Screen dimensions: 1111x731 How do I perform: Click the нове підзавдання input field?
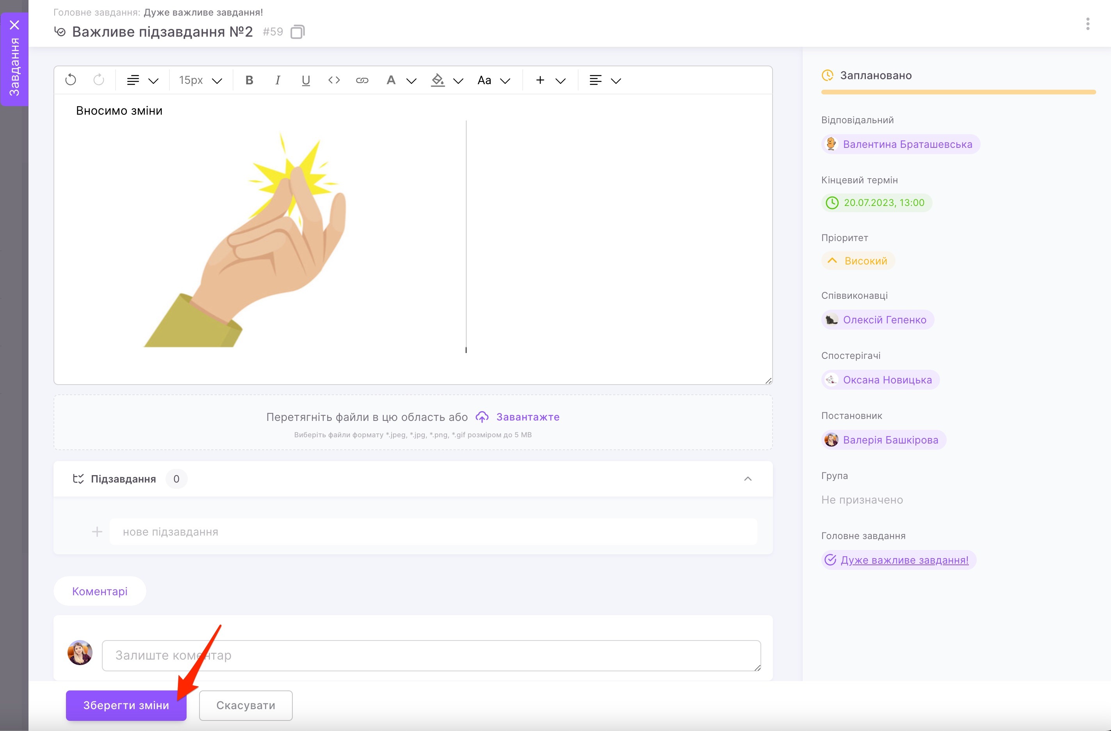pyautogui.click(x=433, y=531)
